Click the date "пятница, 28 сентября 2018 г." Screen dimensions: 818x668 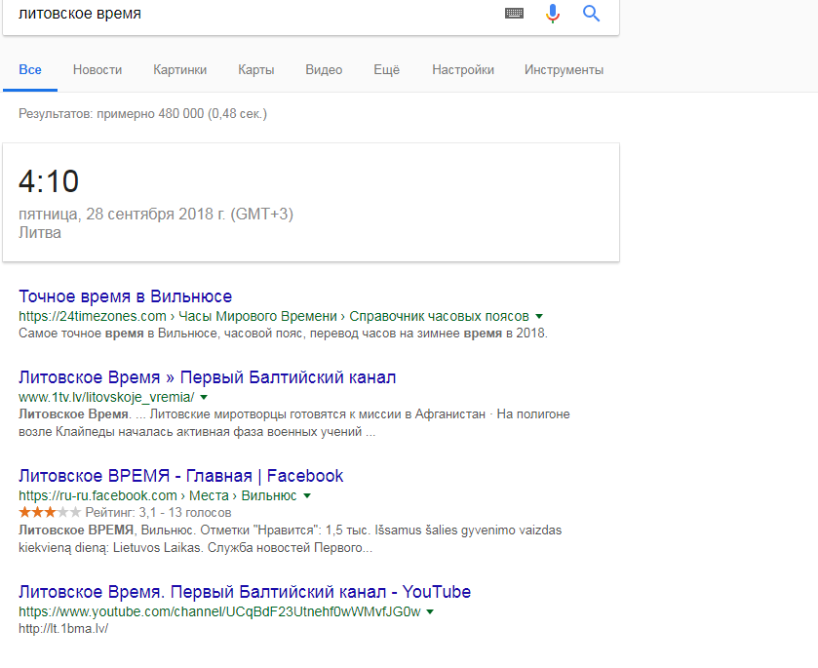[123, 214]
